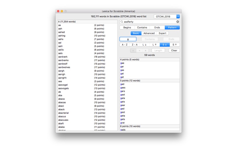This screenshot has height=148, width=237.
Task: Choose the Basic pattern level
Action: [x=136, y=33]
